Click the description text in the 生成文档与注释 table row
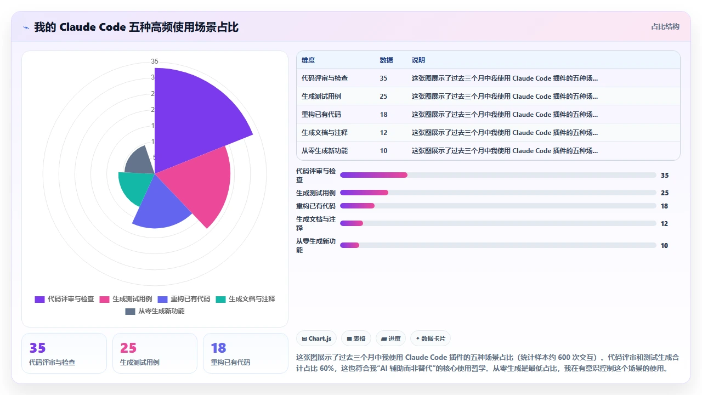Viewport: 702px width, 395px height. coord(505,133)
